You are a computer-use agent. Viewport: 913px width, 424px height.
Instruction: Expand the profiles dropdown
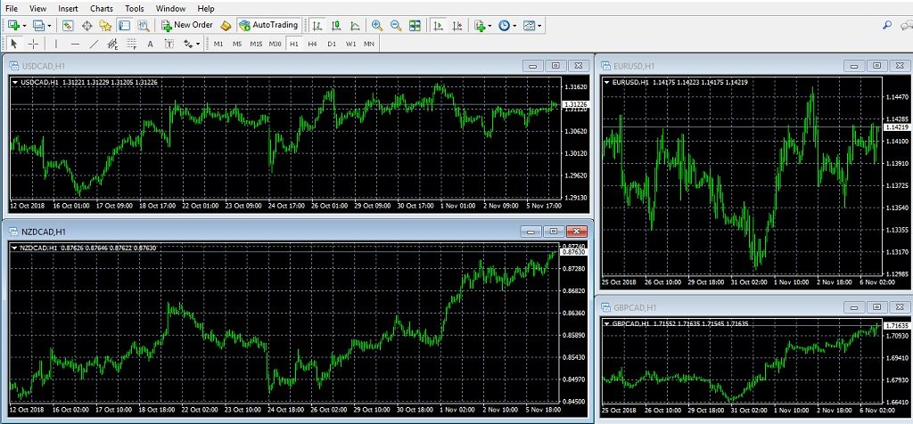(50, 26)
